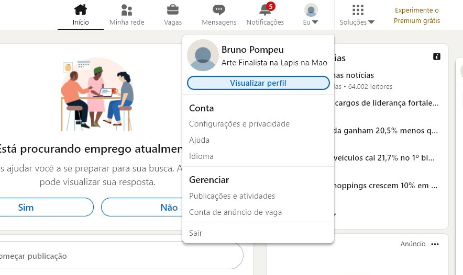
Task: Open Notificações bell icon
Action: tap(265, 10)
